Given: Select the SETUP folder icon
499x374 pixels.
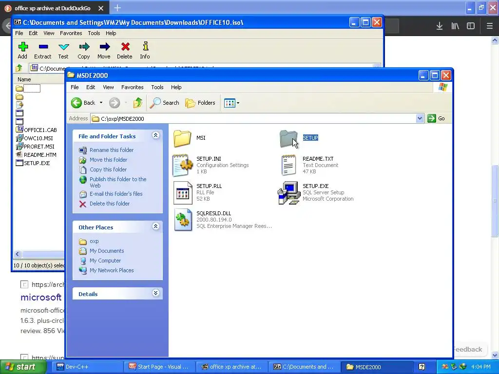Looking at the screenshot, I should [x=288, y=138].
